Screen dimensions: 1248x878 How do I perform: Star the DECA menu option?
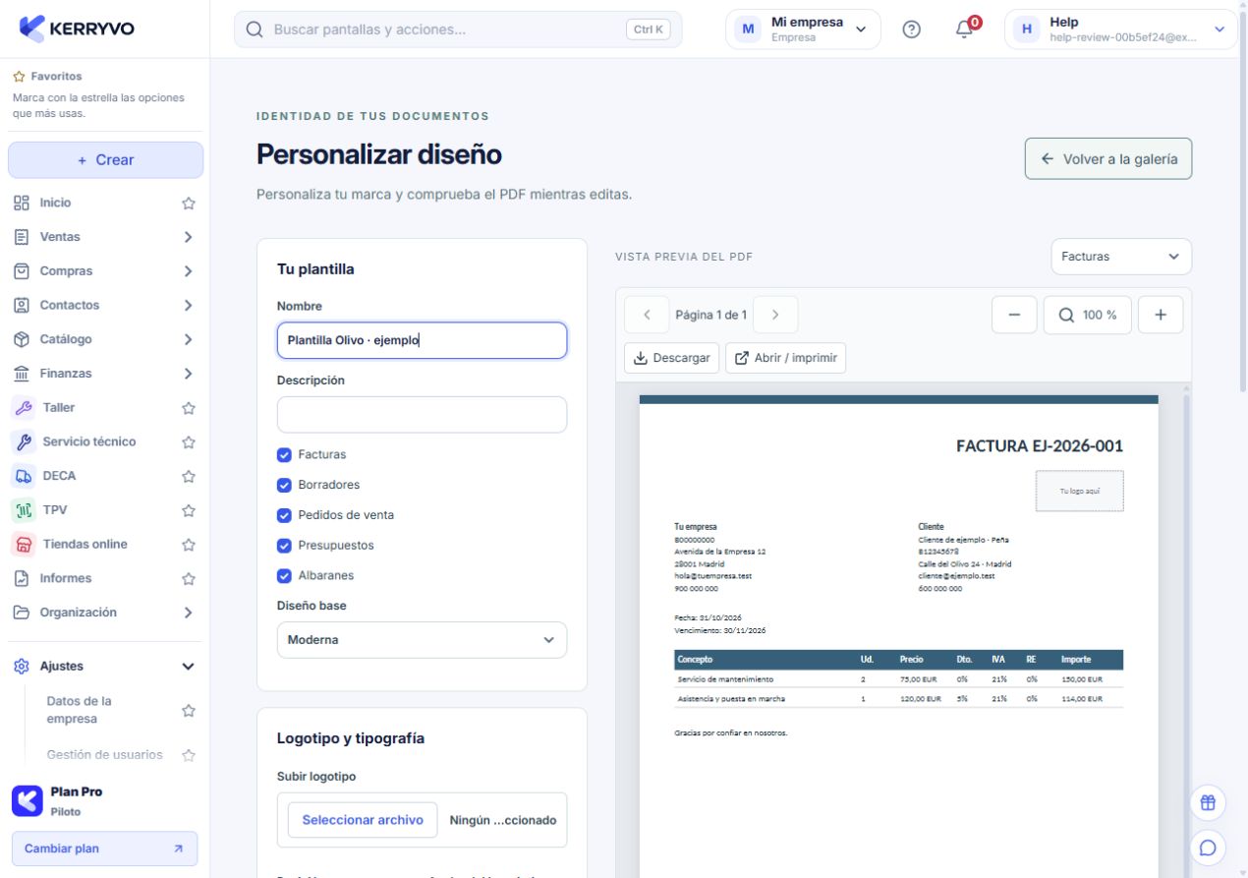(x=189, y=477)
